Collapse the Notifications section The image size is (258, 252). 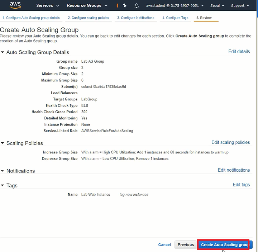(x=2, y=171)
